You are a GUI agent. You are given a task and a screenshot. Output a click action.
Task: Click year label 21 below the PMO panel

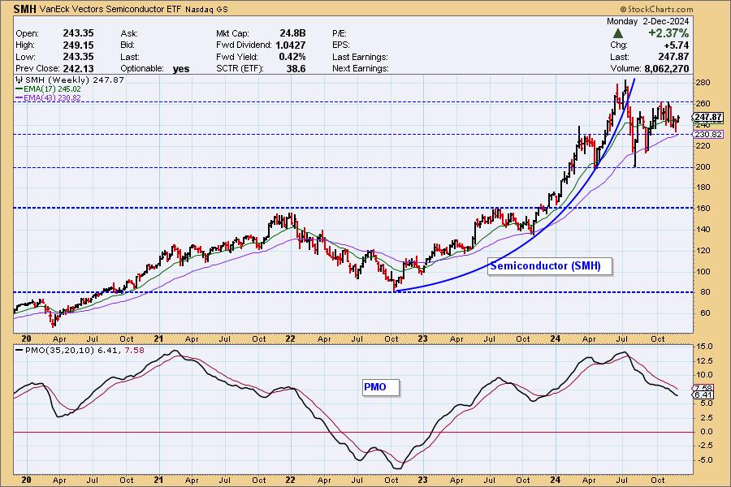(158, 480)
